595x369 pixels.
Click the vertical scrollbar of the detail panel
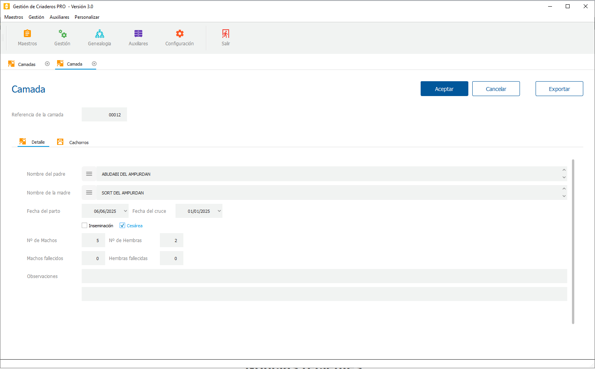click(x=573, y=241)
